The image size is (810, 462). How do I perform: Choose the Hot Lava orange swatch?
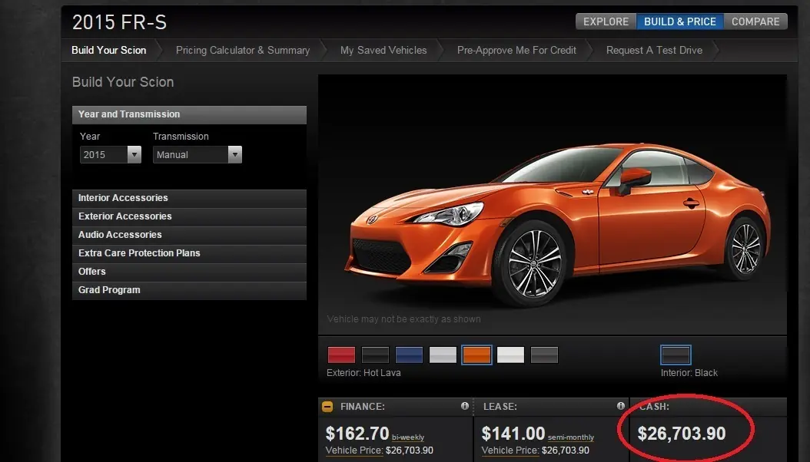click(476, 355)
